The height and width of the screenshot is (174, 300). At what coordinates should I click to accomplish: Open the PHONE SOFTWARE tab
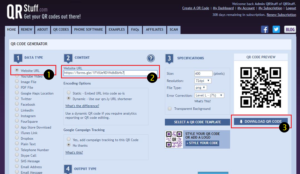[x=89, y=30]
